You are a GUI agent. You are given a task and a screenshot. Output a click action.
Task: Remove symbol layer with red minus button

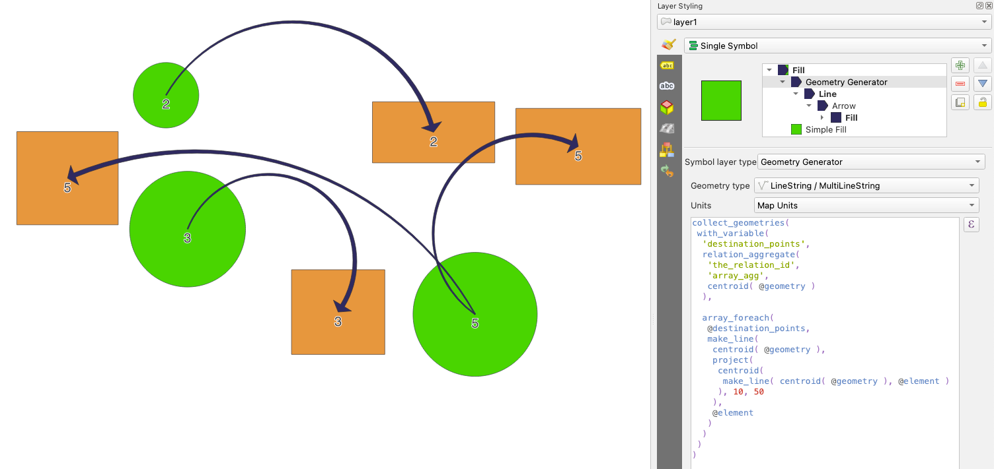click(960, 84)
